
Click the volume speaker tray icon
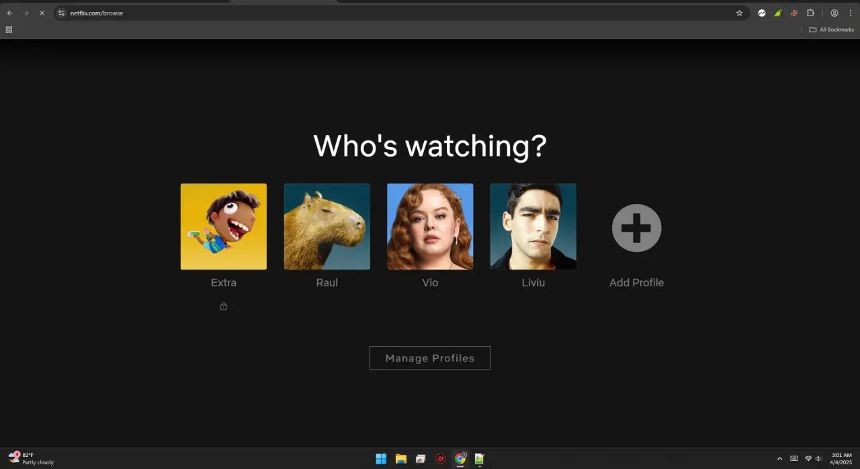(818, 459)
